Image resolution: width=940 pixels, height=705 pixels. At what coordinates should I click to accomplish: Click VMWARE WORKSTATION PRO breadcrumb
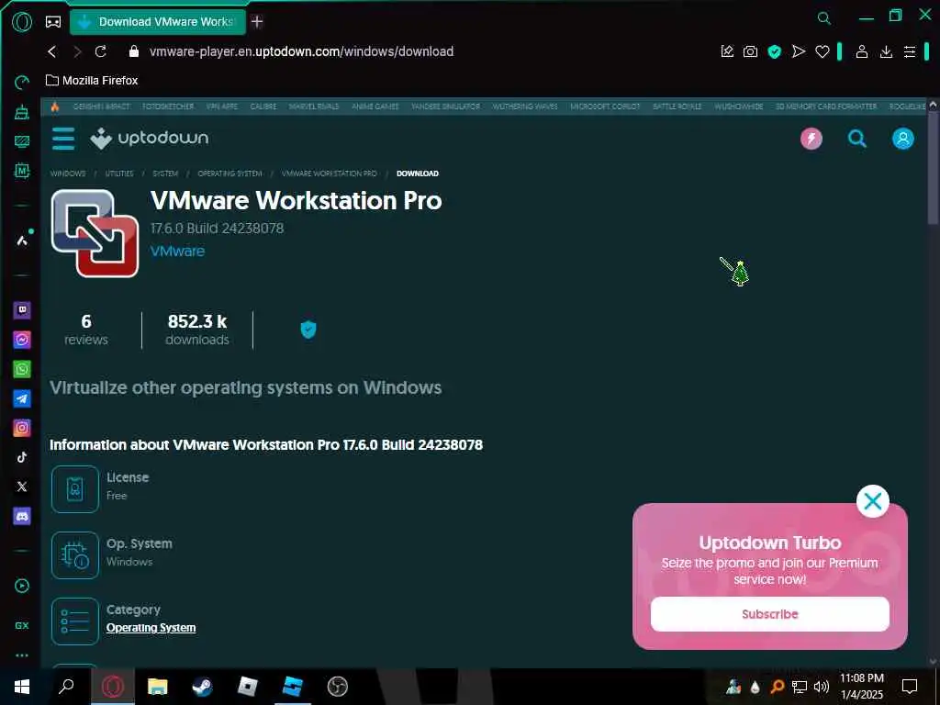tap(330, 173)
